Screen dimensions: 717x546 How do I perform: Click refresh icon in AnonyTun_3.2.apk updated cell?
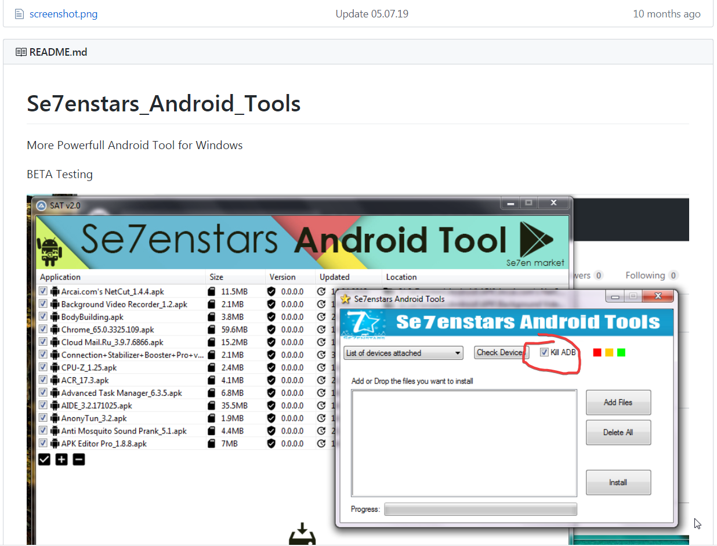(x=321, y=418)
